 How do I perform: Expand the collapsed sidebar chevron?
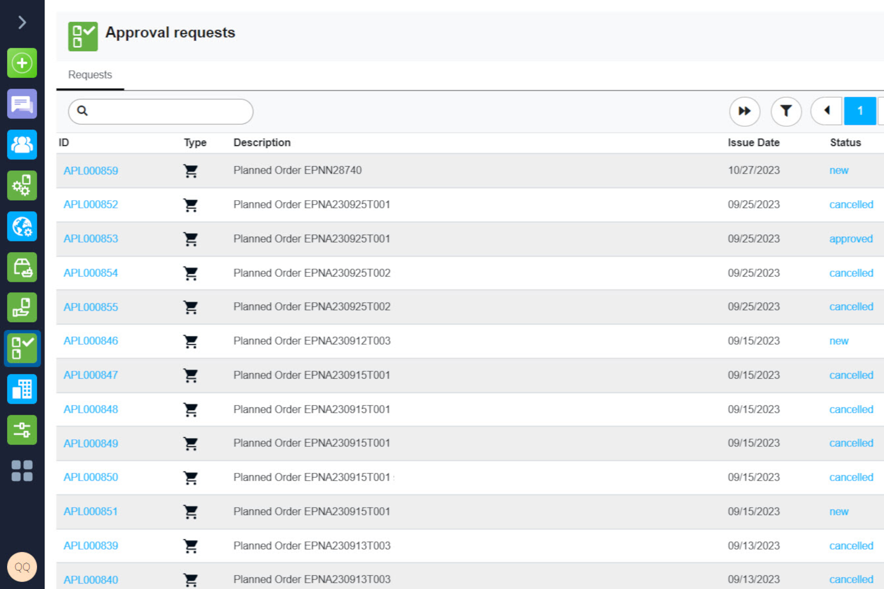21,22
